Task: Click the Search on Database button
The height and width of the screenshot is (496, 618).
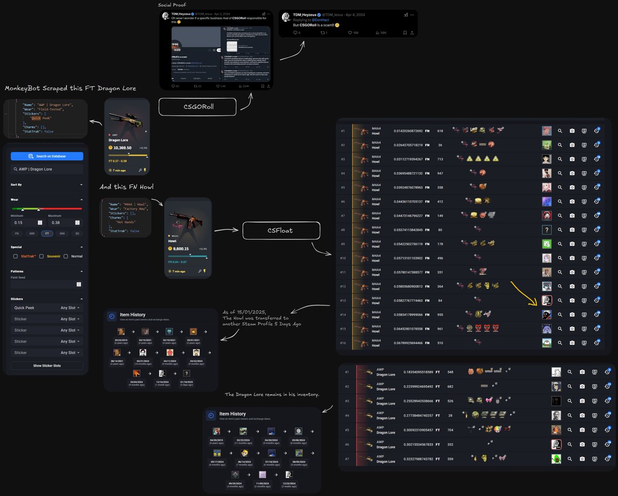Action: [47, 156]
